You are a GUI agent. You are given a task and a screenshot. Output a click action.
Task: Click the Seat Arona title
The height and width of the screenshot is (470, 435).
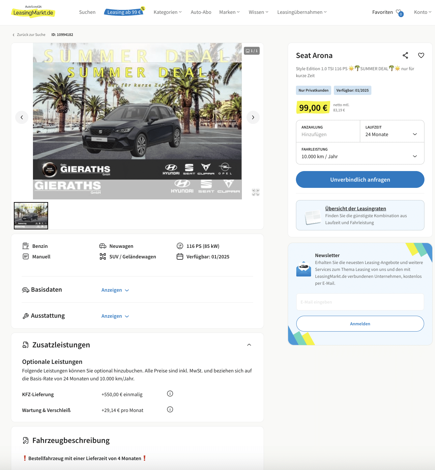[314, 55]
